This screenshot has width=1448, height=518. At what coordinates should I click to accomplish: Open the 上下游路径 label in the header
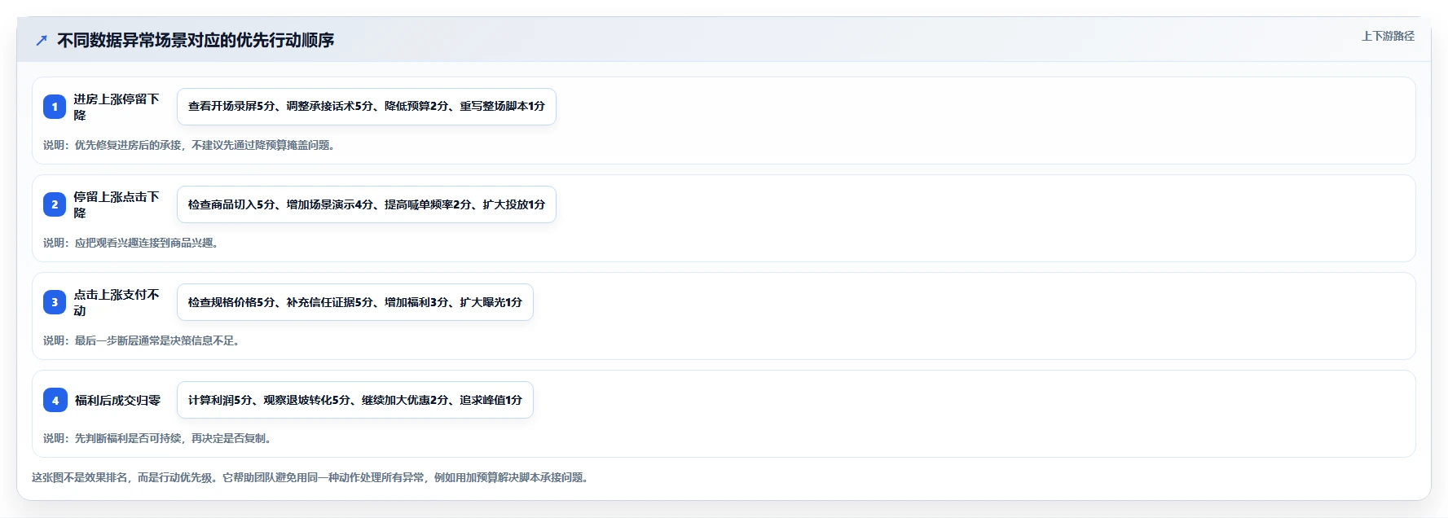(1388, 36)
